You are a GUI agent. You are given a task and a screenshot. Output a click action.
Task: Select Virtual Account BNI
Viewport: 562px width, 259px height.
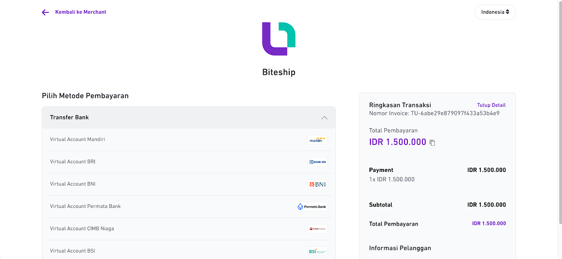(x=189, y=184)
